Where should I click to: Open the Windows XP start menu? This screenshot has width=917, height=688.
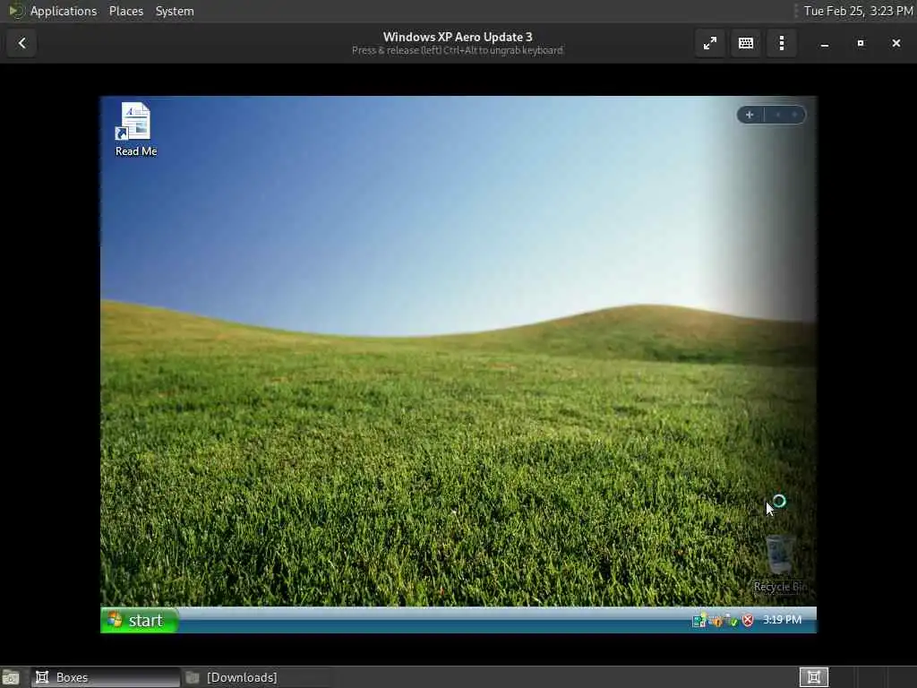pos(140,620)
